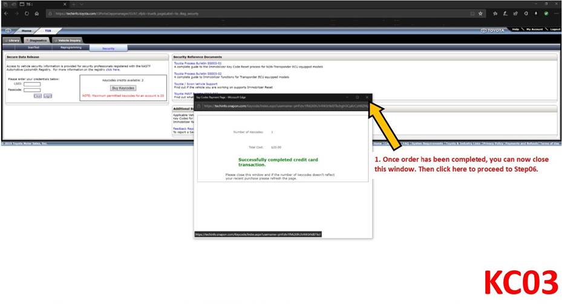Click the Clear button under credentials

point(38,96)
